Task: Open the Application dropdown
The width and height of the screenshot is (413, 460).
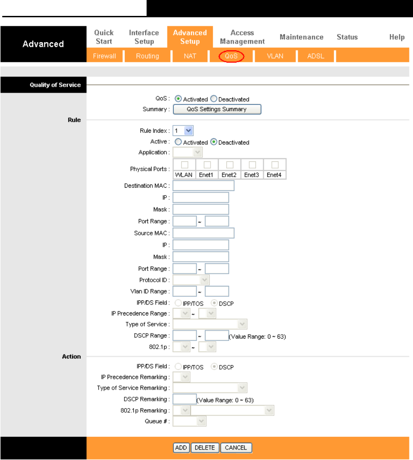Action: click(x=187, y=152)
